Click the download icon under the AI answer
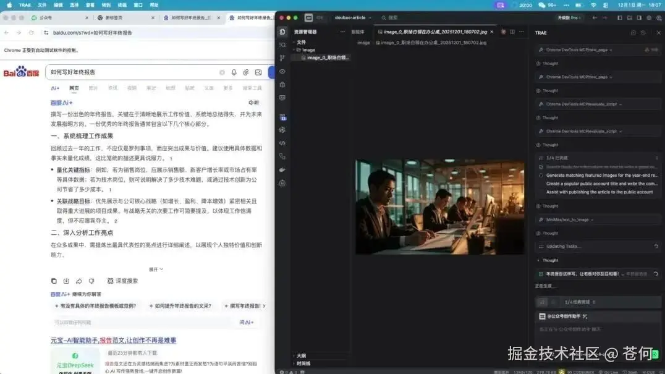 pos(67,281)
